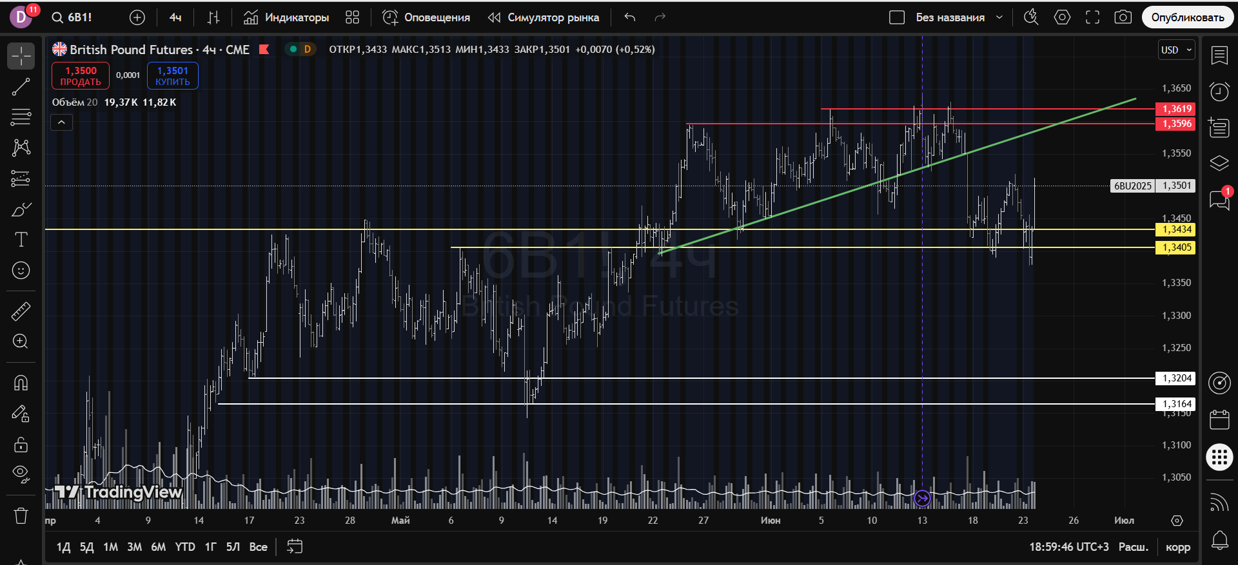The height and width of the screenshot is (565, 1238).
Task: Add symbol to compare with plus icon
Action: (x=137, y=17)
